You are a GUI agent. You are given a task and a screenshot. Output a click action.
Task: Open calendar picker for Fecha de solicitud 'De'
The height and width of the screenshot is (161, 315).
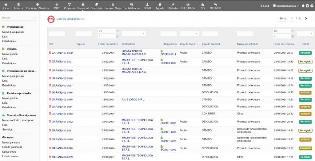point(117,31)
